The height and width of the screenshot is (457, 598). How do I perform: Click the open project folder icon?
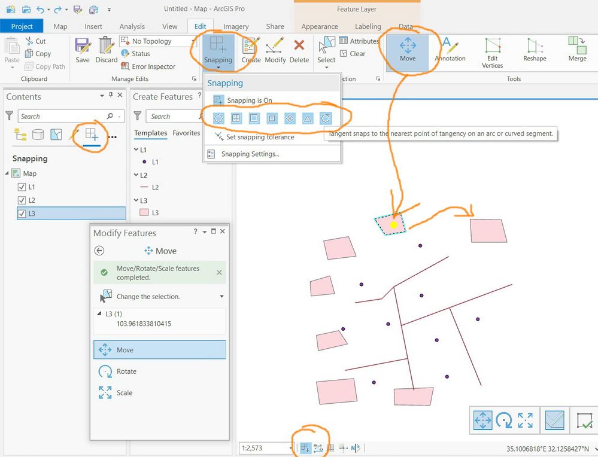[26, 9]
